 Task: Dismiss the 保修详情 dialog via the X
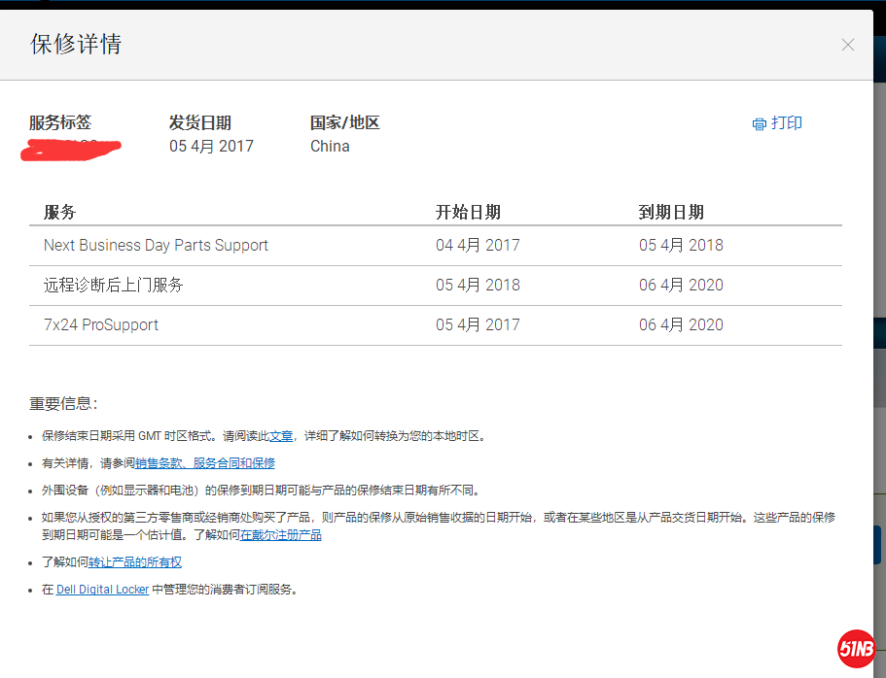pos(847,45)
